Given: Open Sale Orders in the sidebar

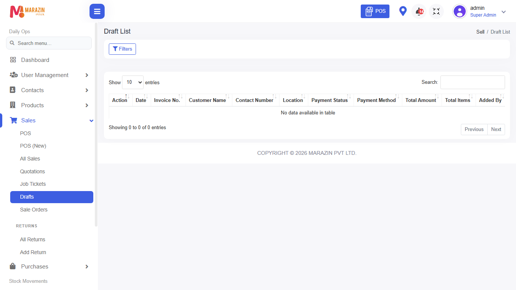Looking at the screenshot, I should pyautogui.click(x=34, y=210).
